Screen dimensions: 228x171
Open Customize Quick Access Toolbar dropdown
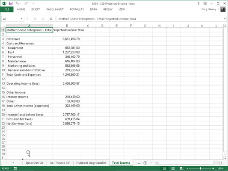point(34,3)
